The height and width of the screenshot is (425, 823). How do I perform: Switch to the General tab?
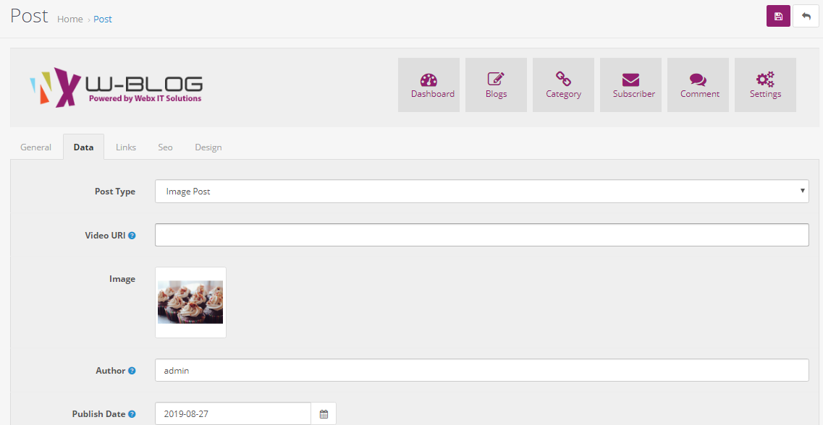(35, 147)
